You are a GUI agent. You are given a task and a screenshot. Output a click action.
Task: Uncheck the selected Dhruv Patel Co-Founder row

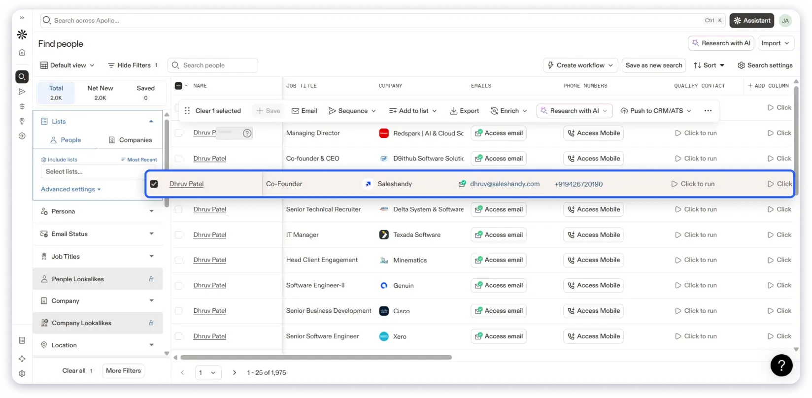[154, 184]
